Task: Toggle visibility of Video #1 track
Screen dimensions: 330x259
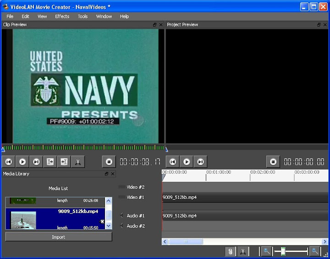Action: point(121,197)
